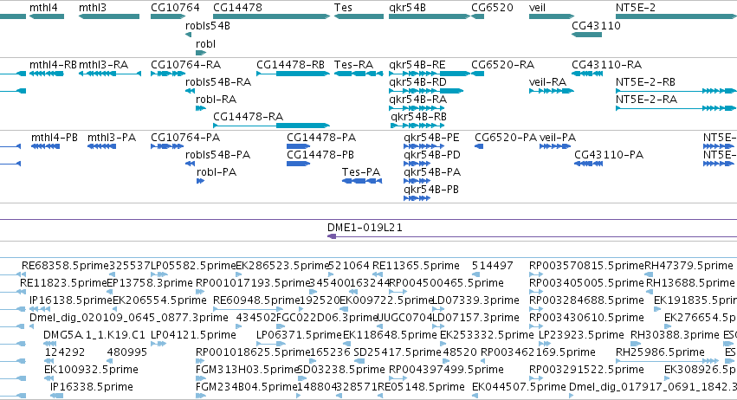Click the qkr54B gene label
This screenshot has height=400, width=737.
pos(408,8)
